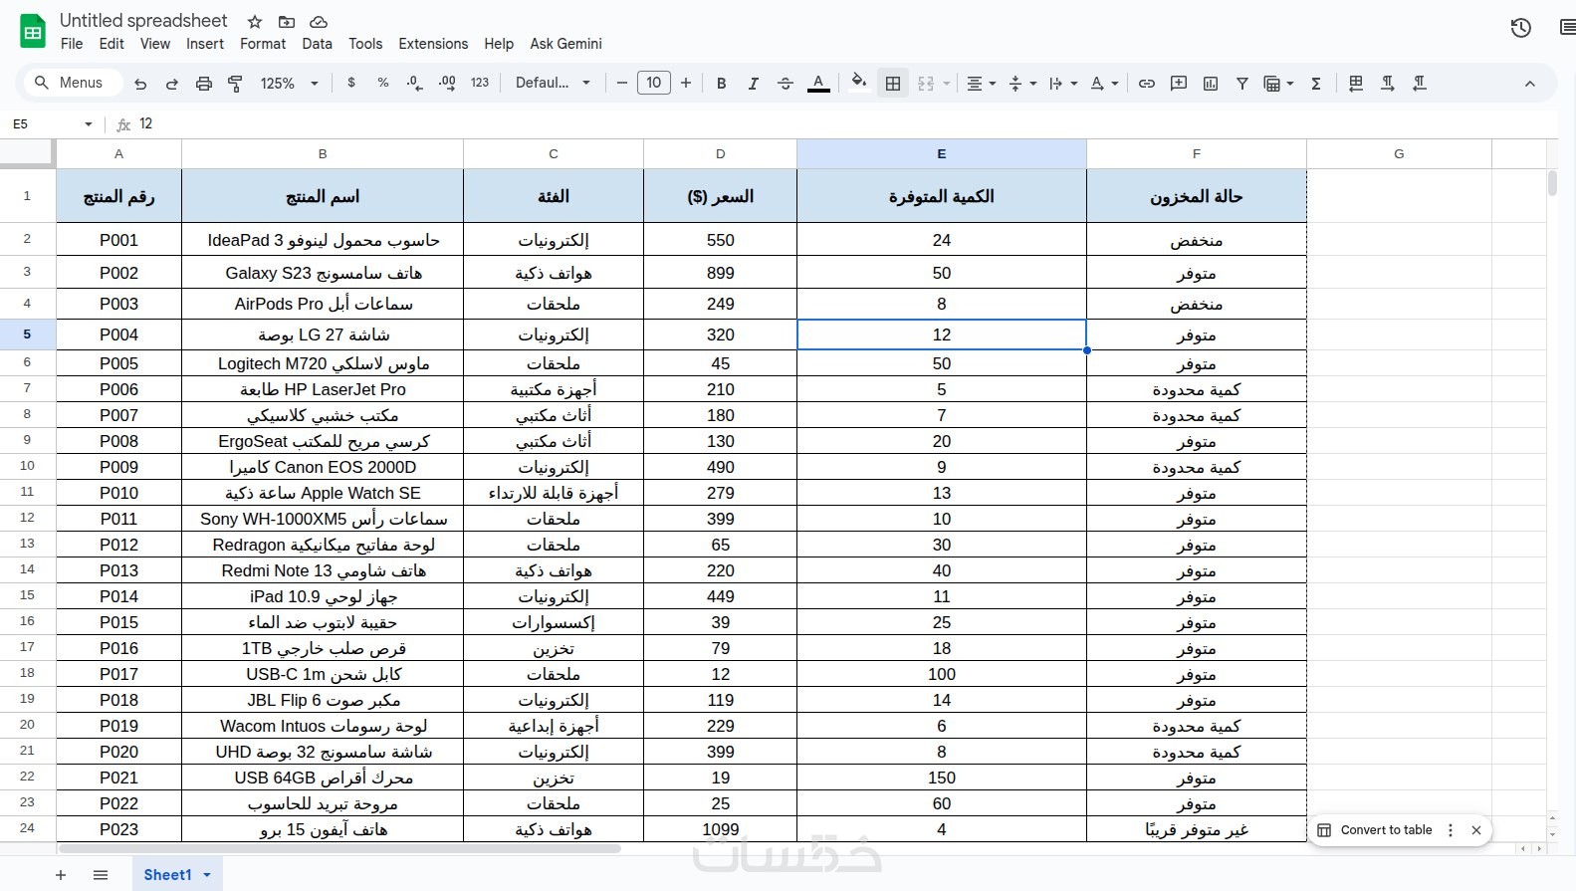The height and width of the screenshot is (891, 1576).
Task: Open the Functions sigma icon
Action: 1316,84
